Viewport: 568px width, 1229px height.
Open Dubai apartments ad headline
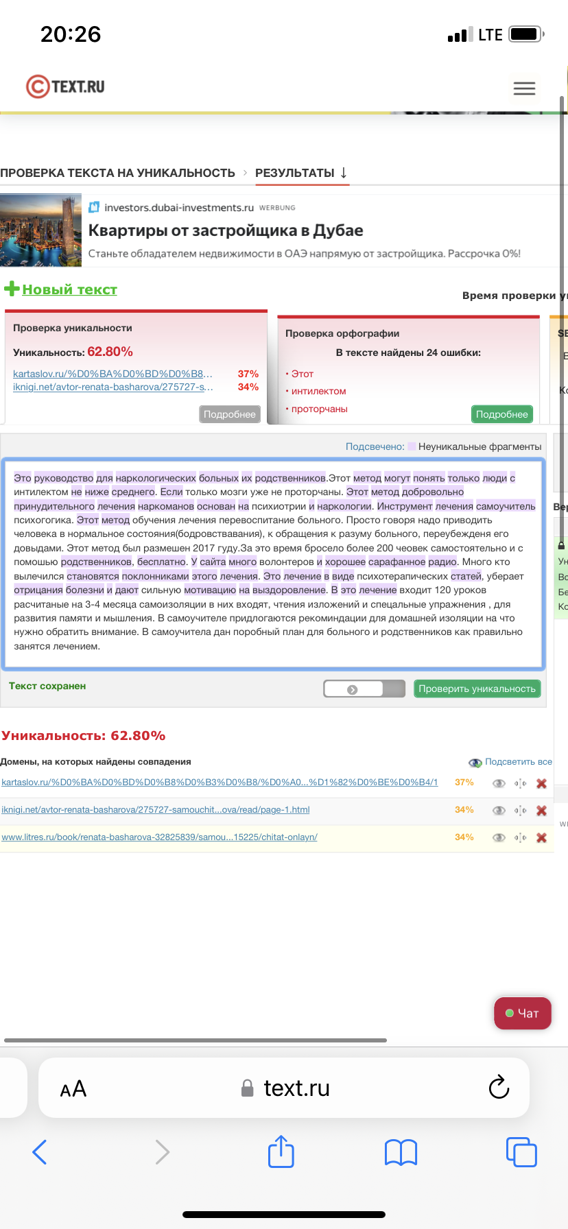click(226, 230)
